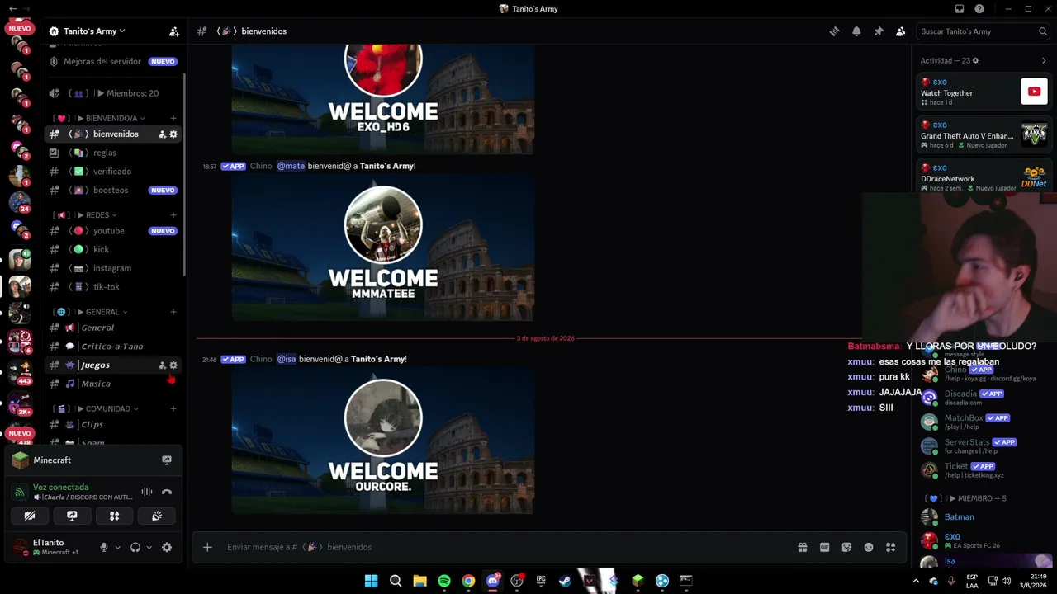The height and width of the screenshot is (594, 1057).
Task: Show pinned messages with the pin icon
Action: click(879, 31)
